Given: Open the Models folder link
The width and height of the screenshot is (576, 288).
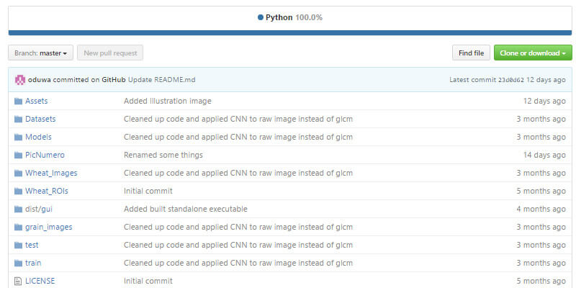Looking at the screenshot, I should click(38, 137).
